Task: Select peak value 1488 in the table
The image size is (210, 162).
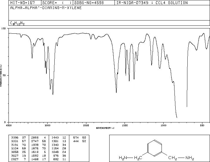Action: [35, 159]
